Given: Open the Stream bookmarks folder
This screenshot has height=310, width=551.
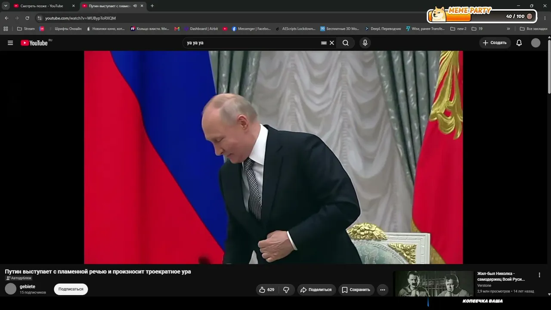Looking at the screenshot, I should pyautogui.click(x=26, y=29).
